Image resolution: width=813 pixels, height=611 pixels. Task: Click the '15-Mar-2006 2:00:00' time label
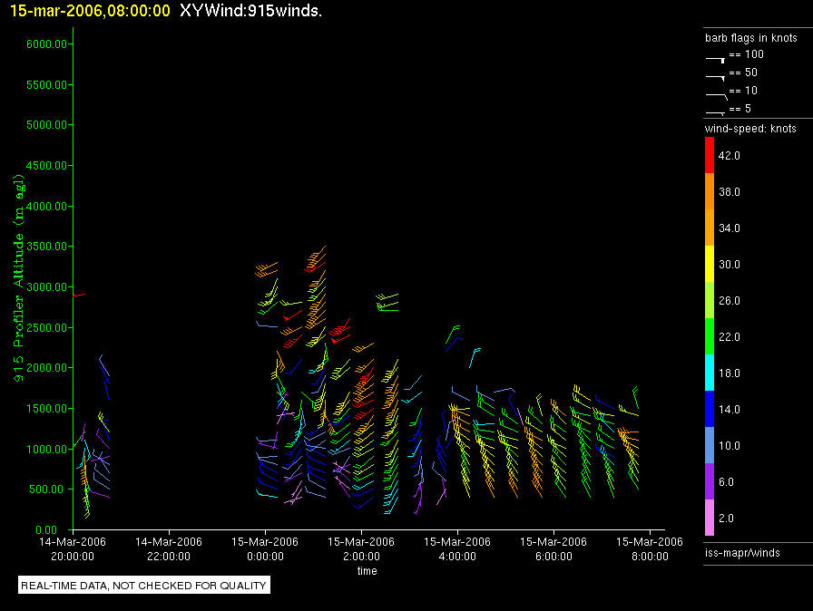[361, 548]
